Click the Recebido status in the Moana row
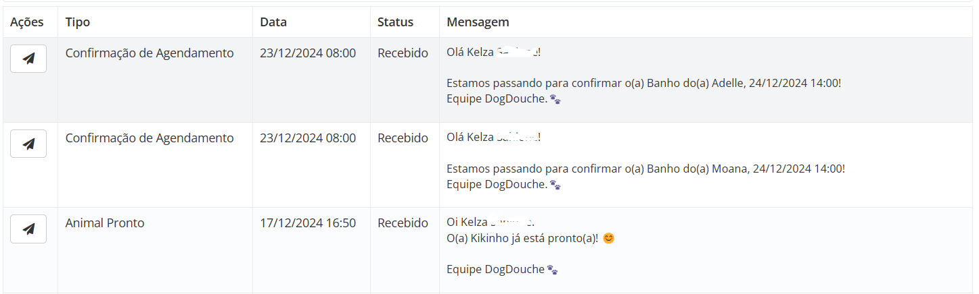 click(x=403, y=138)
